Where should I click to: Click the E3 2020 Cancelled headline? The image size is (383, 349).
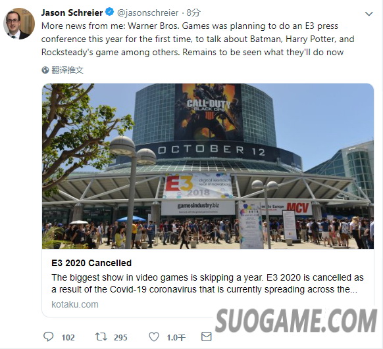91,263
